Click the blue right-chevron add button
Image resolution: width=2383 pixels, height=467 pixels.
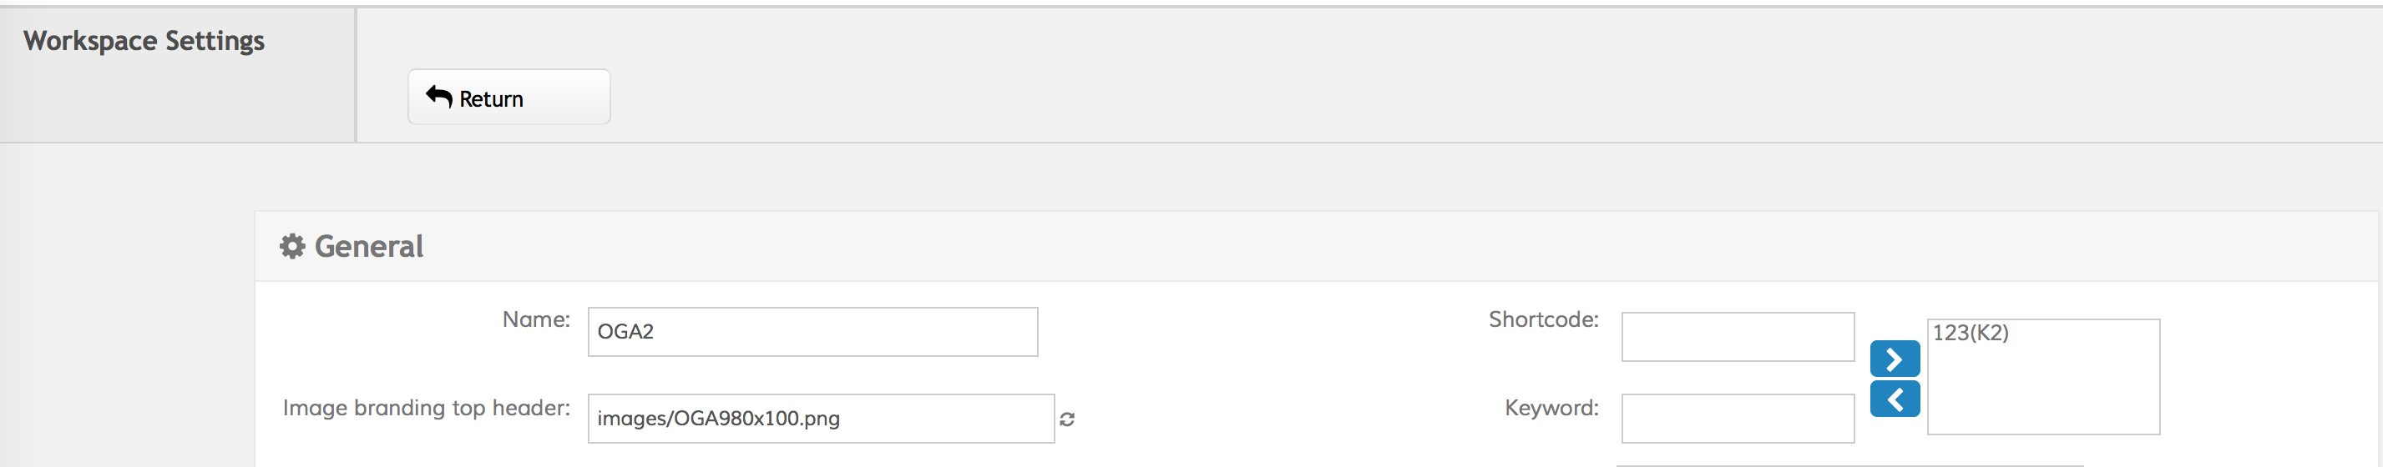click(1894, 359)
